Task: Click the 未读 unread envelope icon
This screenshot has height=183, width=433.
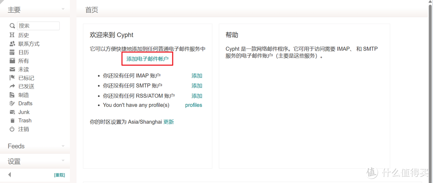Action: pyautogui.click(x=12, y=69)
